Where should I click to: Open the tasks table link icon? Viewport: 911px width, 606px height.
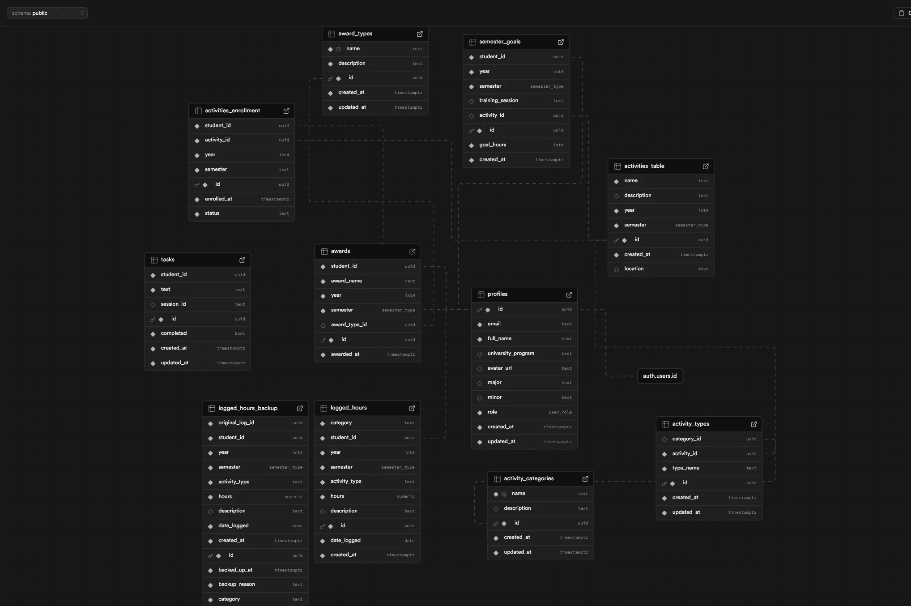point(242,260)
